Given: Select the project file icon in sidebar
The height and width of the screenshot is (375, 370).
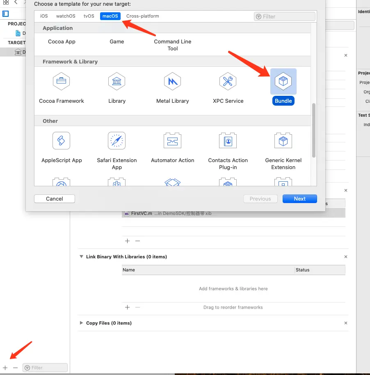Looking at the screenshot, I should point(18,33).
